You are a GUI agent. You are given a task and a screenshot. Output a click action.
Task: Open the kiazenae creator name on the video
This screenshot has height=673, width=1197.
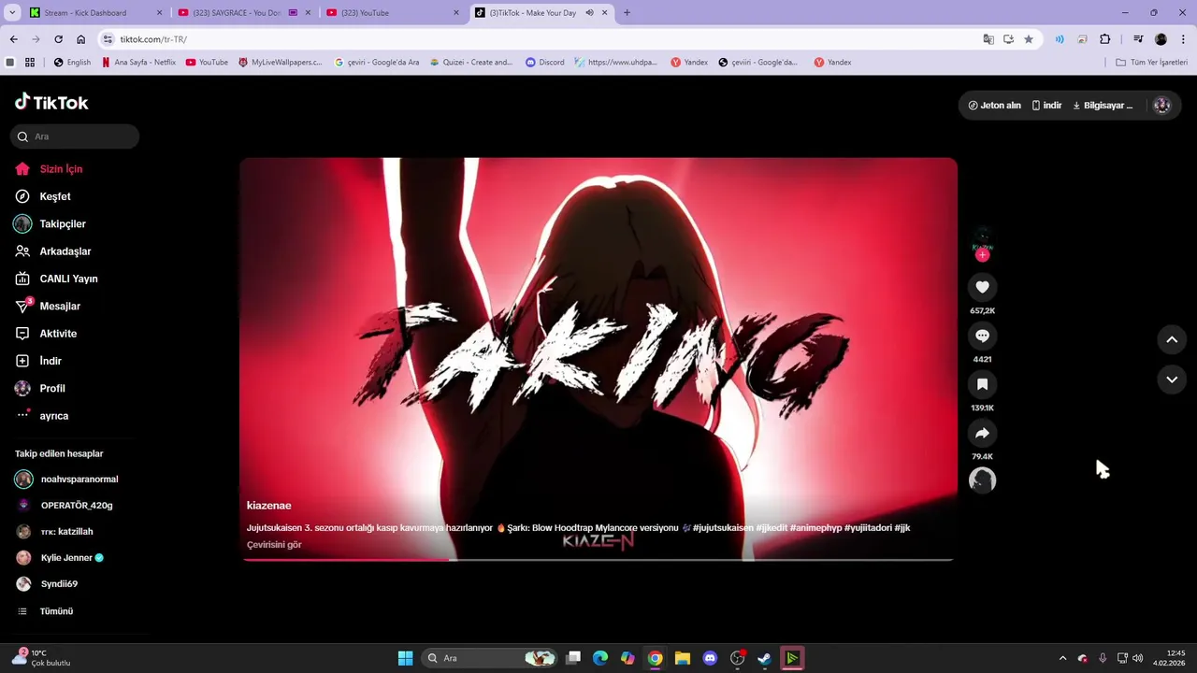[269, 506]
